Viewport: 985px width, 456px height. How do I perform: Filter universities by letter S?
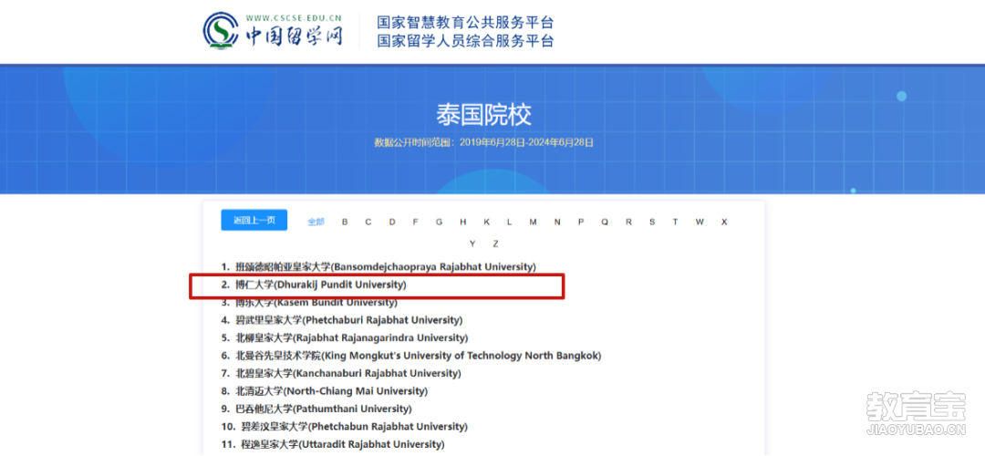(652, 222)
